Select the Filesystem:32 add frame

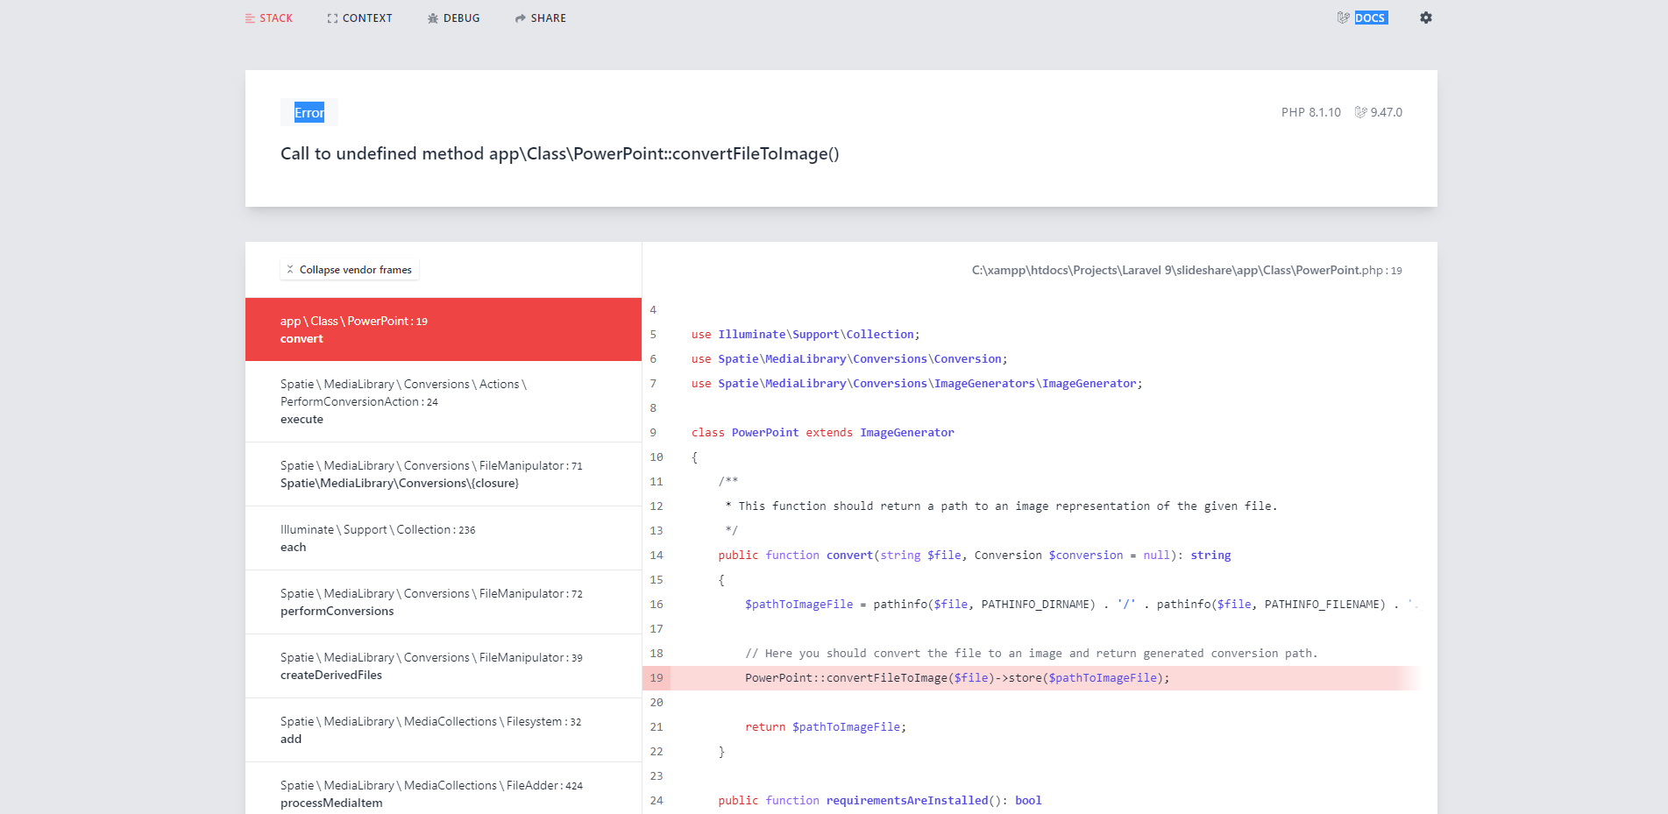444,730
